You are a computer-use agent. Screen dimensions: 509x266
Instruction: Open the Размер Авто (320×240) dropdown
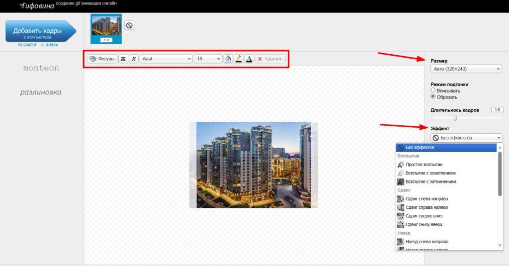click(466, 69)
